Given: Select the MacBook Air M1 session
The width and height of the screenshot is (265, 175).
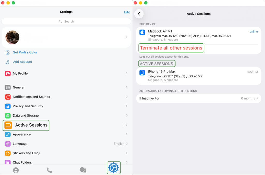Looking at the screenshot, I should [x=198, y=35].
